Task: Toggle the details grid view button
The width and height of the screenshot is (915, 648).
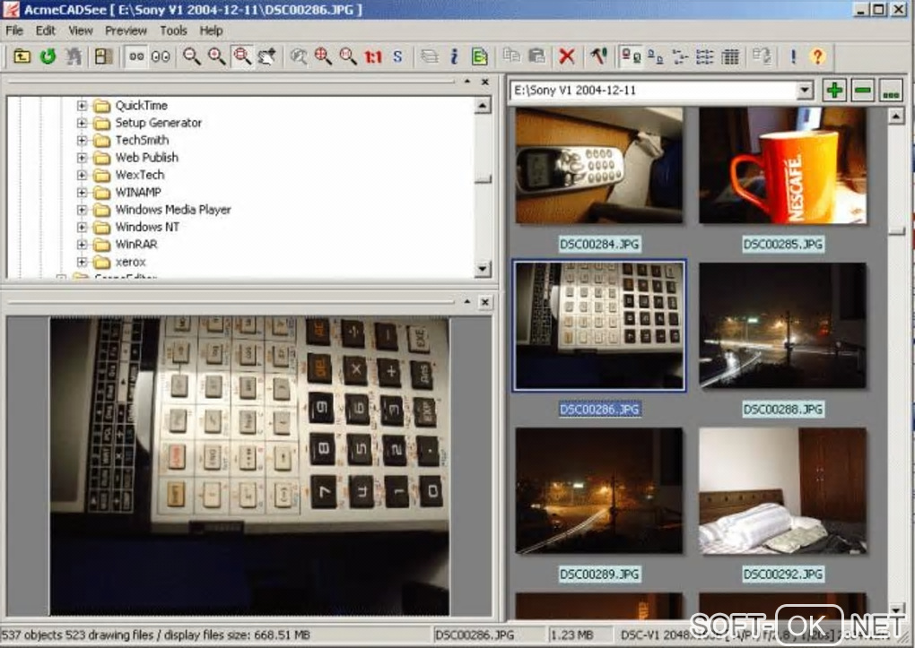Action: [730, 56]
